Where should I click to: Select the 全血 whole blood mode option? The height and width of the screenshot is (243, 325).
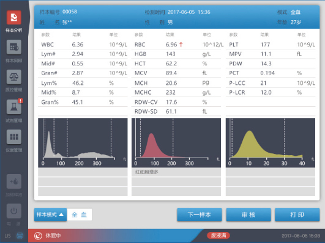[79, 215]
